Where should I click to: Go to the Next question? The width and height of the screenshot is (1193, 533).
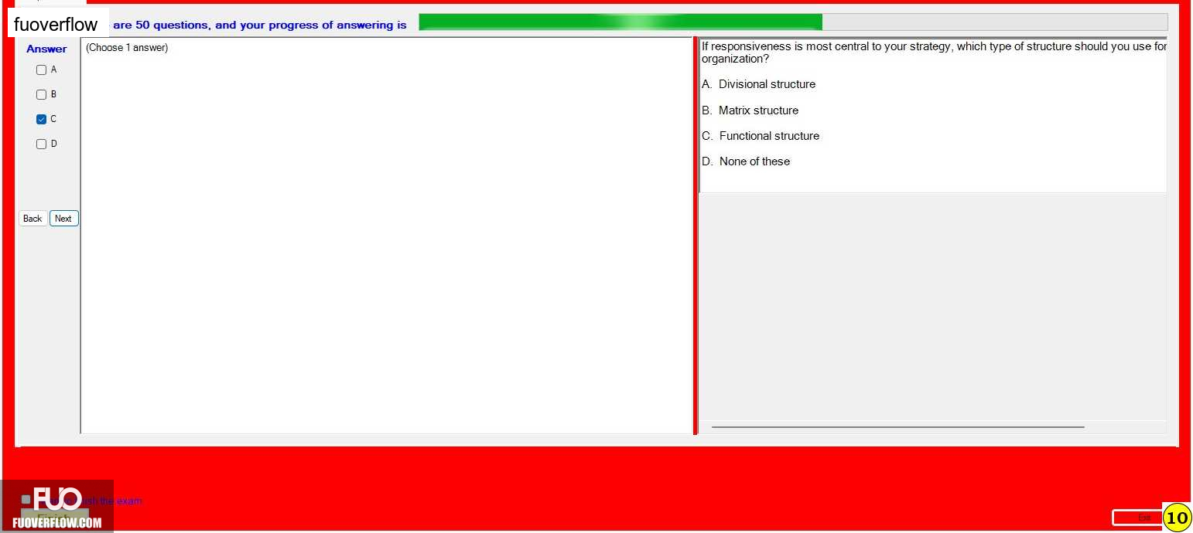pyautogui.click(x=64, y=219)
